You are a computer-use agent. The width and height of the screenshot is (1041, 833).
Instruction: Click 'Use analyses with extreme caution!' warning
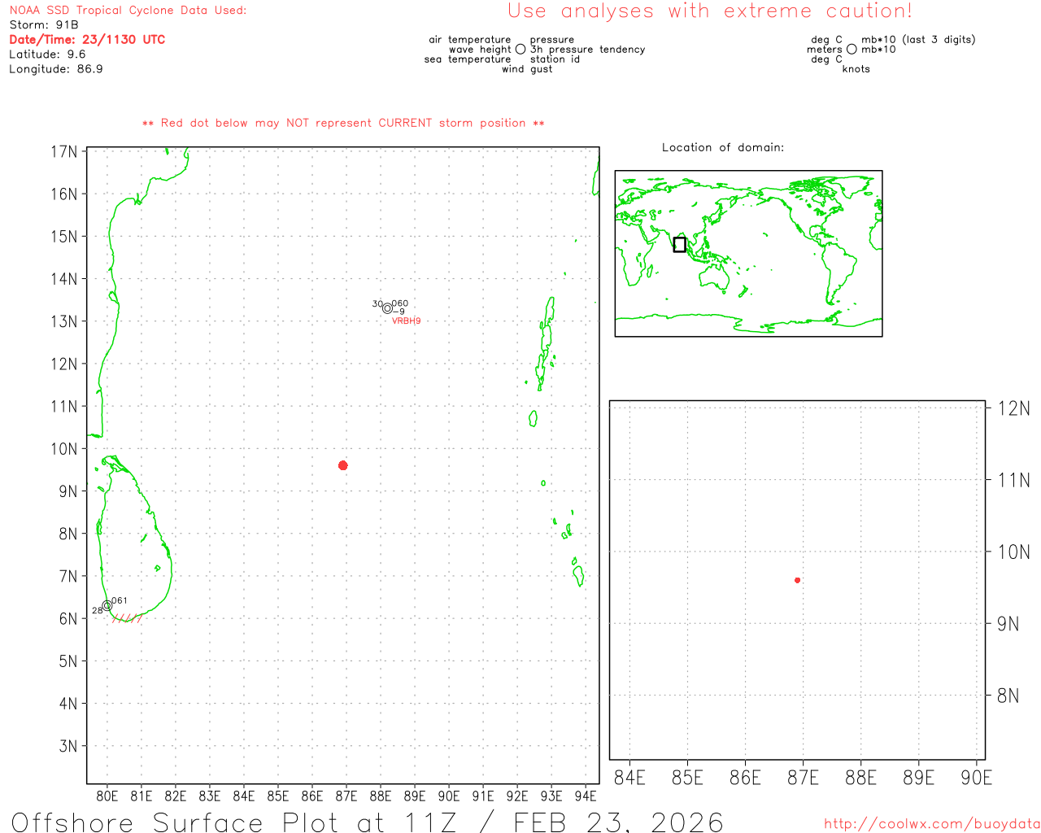[x=710, y=11]
